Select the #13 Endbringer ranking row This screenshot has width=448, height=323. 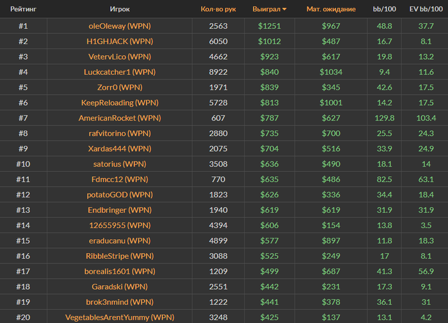tap(224, 210)
